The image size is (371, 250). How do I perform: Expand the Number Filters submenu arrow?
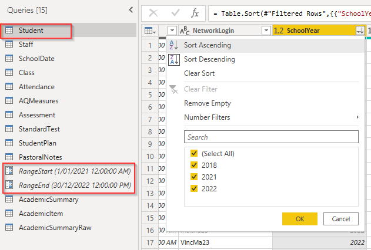pyautogui.click(x=357, y=117)
